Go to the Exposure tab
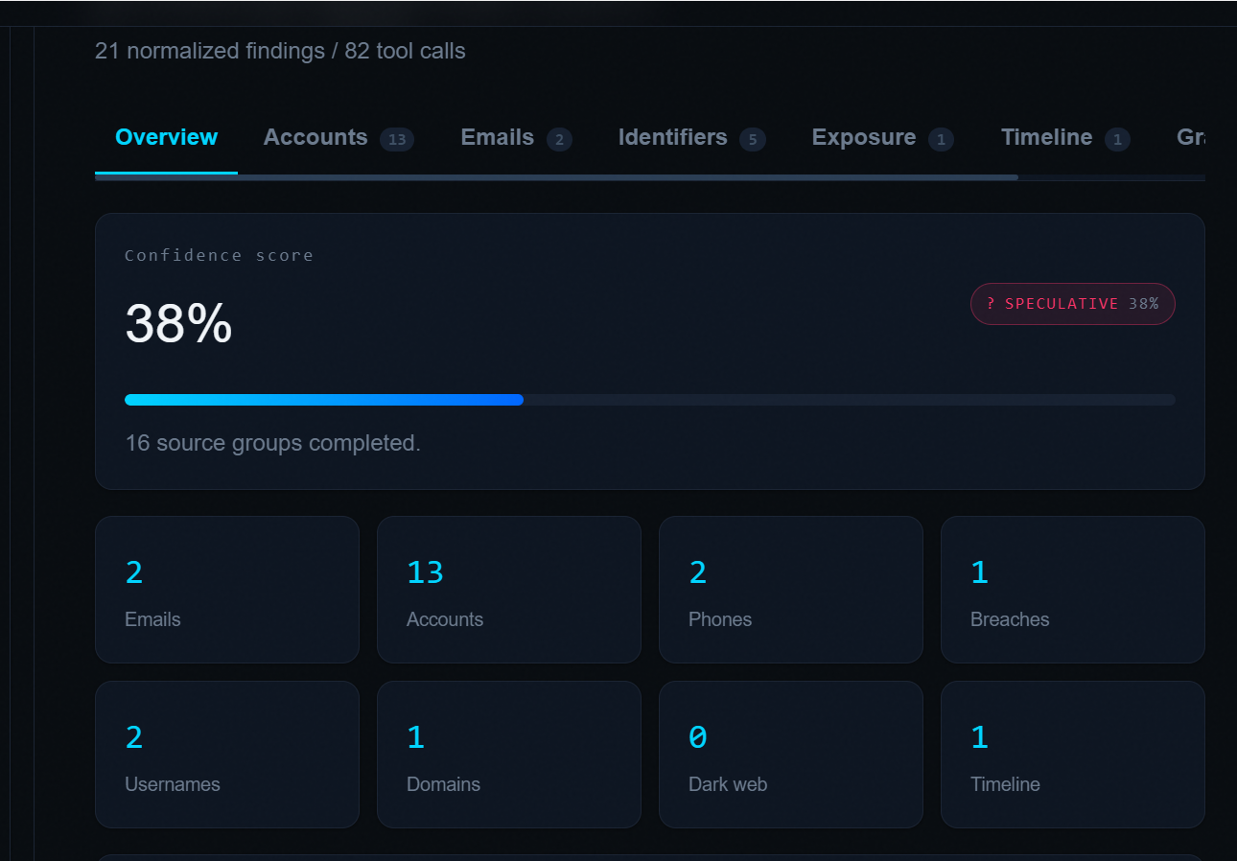This screenshot has width=1237, height=861. point(882,138)
